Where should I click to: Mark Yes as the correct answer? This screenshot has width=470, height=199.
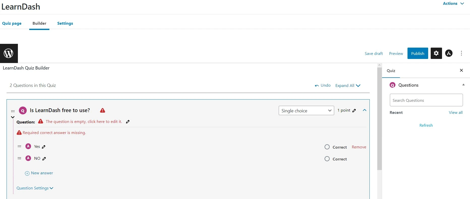[327, 147]
